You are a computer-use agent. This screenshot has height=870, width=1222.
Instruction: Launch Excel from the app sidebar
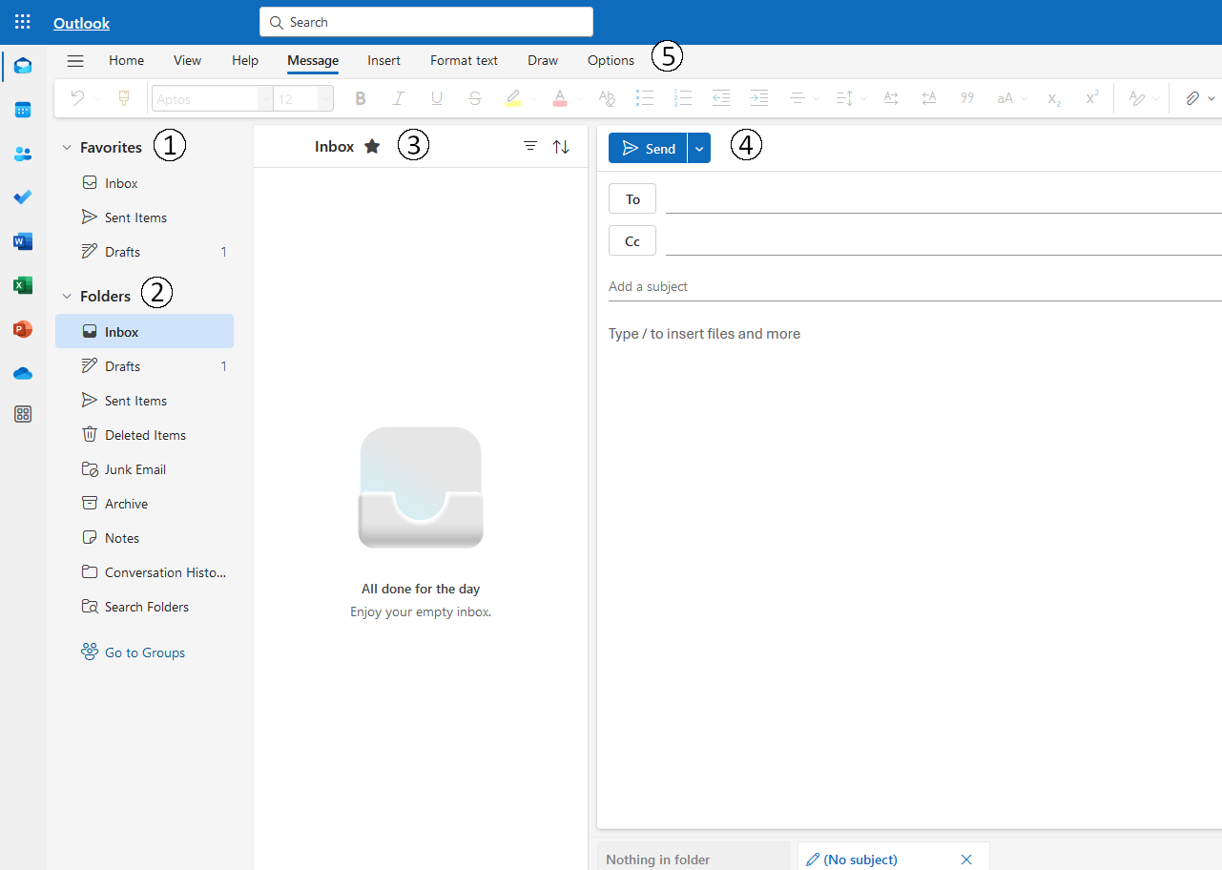tap(22, 285)
